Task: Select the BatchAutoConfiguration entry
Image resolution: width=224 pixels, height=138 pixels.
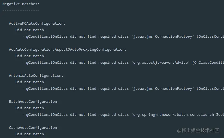Action: pos(34,101)
